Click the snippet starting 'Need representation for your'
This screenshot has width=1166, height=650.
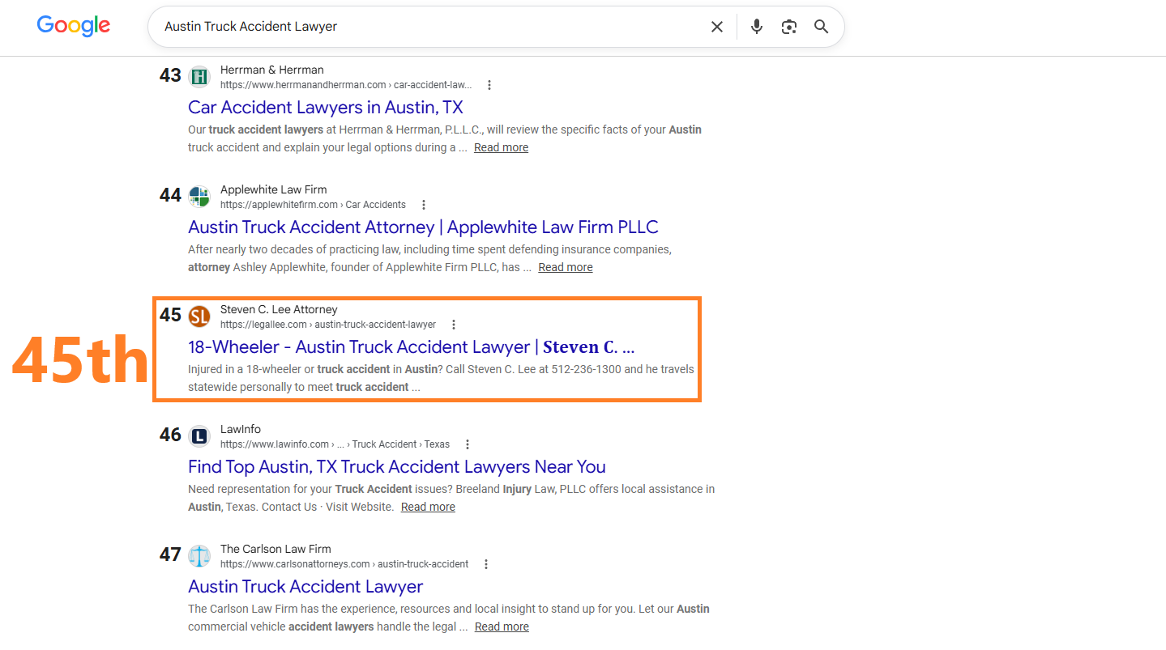pos(451,498)
